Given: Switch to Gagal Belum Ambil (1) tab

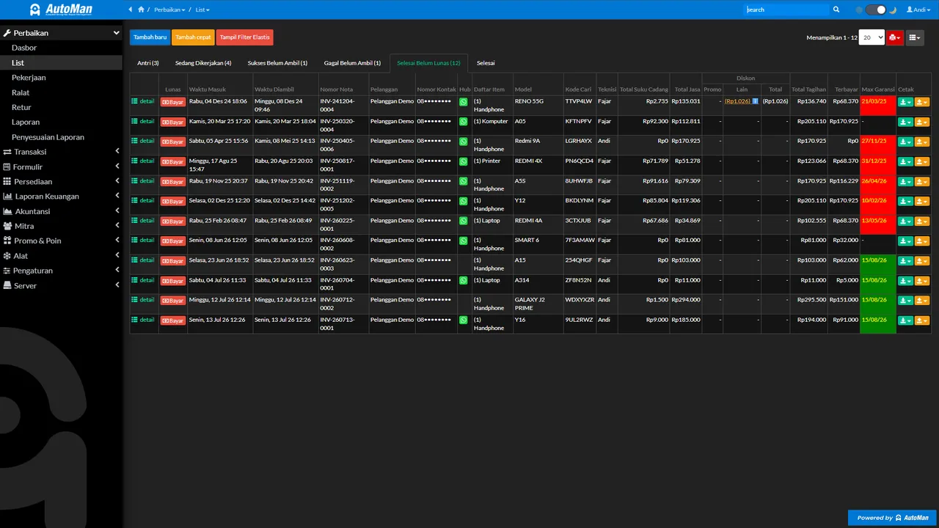Looking at the screenshot, I should coord(352,63).
